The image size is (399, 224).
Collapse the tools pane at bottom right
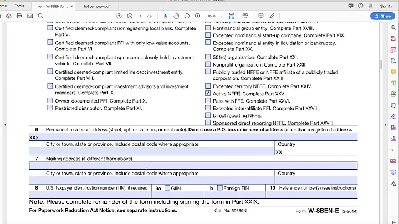click(393, 222)
